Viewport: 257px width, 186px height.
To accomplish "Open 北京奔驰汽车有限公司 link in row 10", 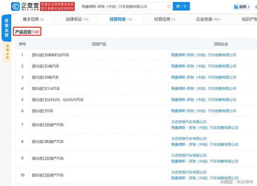I will pos(189,172).
